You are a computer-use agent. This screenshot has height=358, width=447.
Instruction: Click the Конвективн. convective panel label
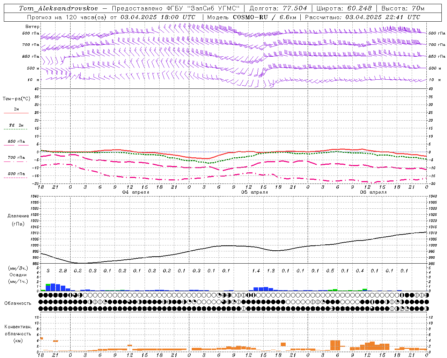coord(18,327)
